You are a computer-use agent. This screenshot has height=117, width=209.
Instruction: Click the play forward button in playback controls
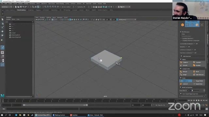click(199, 100)
